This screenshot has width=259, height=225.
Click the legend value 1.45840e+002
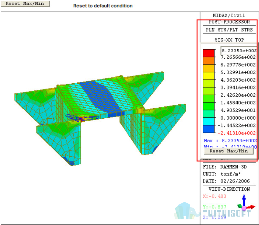pyautogui.click(x=238, y=103)
